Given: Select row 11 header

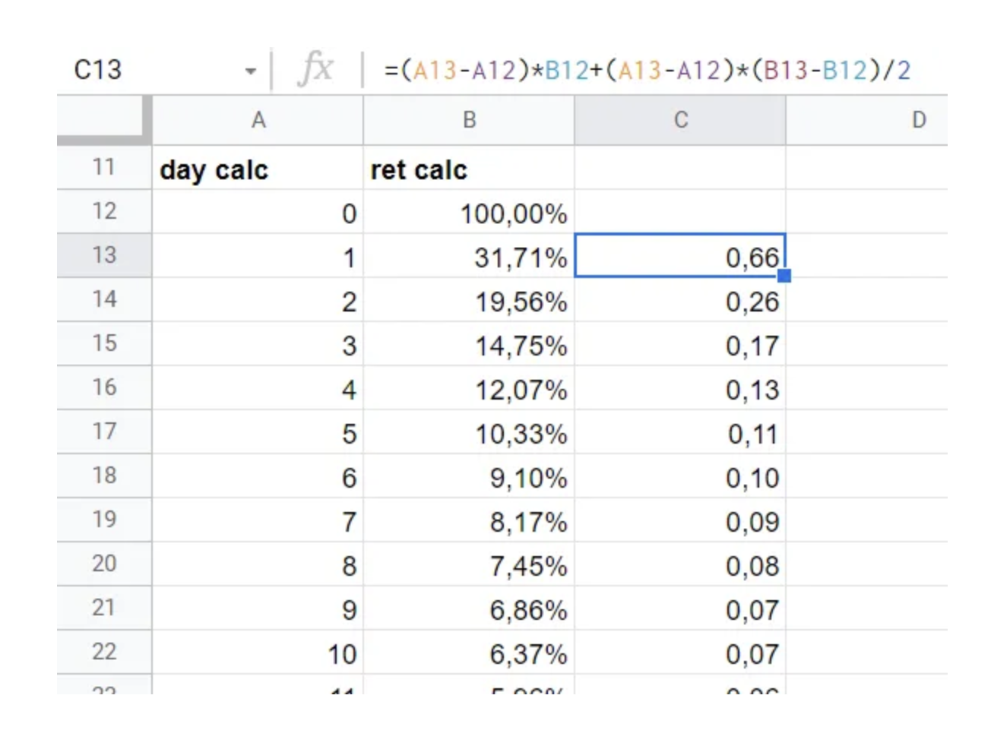Looking at the screenshot, I should [x=104, y=167].
